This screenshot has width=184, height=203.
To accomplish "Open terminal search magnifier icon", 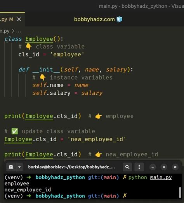I will (127, 167).
